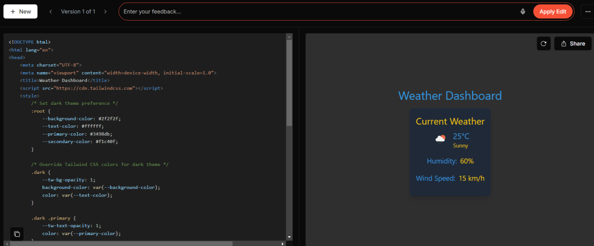Screen dimensions: 594x246
Task: Focus the Enter your feedback input field
Action: [316, 12]
